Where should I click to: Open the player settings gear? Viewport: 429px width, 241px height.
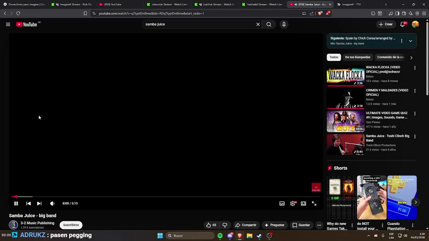click(x=293, y=204)
